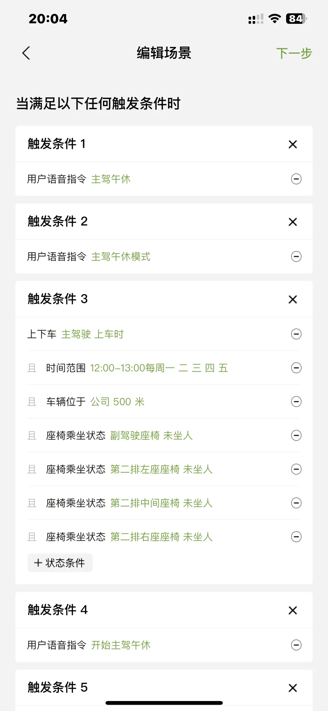
Task: Remove the 副驾驶座椅 未坐人 condition
Action: [x=296, y=436]
